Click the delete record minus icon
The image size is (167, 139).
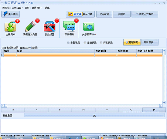[x=107, y=110]
